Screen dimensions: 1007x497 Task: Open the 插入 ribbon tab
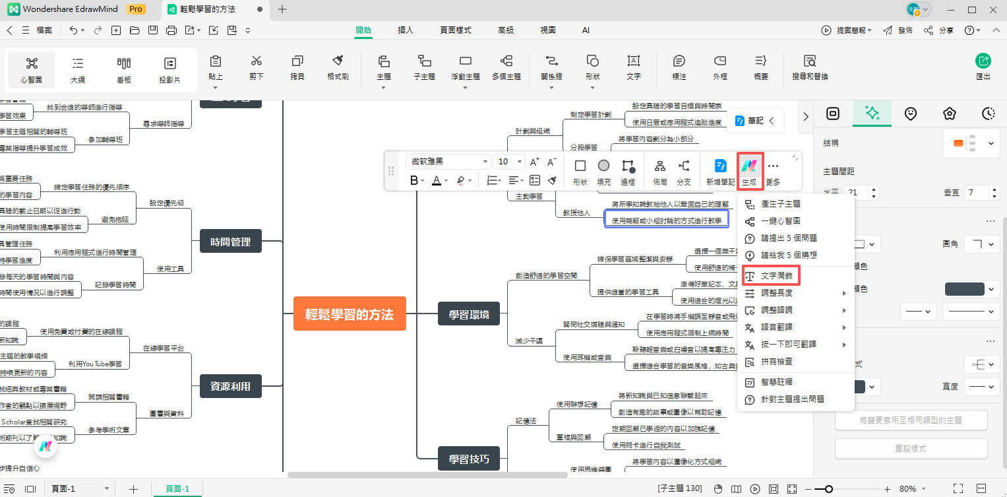[406, 30]
